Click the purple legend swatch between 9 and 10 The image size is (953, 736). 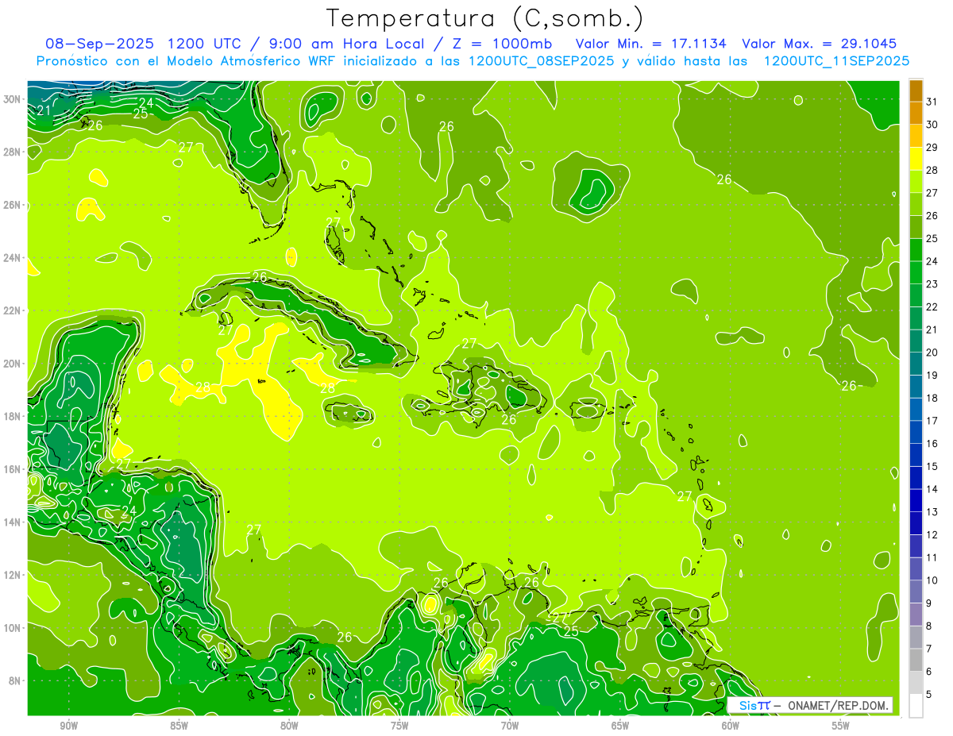(x=916, y=591)
